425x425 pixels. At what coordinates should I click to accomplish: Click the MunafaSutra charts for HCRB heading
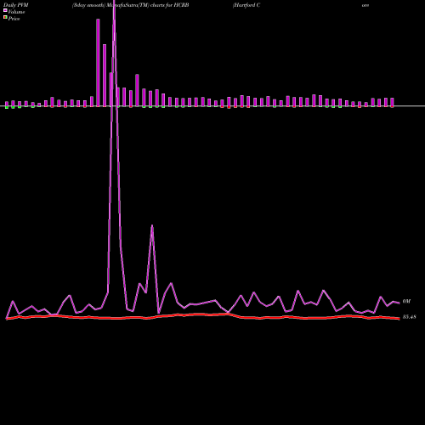(x=130, y=5)
